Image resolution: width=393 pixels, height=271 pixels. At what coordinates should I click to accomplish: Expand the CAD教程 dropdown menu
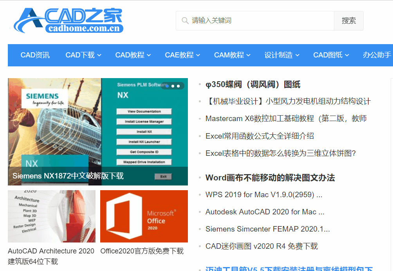coord(132,55)
